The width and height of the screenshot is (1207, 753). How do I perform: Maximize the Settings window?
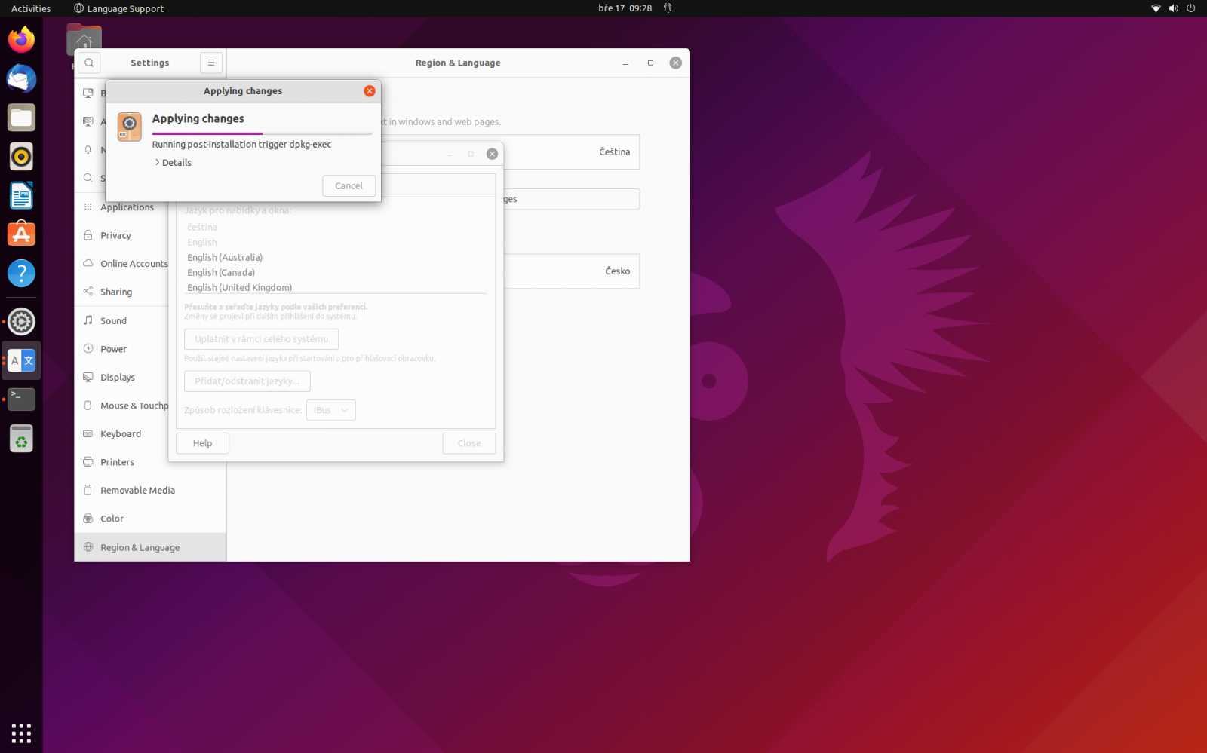point(650,63)
